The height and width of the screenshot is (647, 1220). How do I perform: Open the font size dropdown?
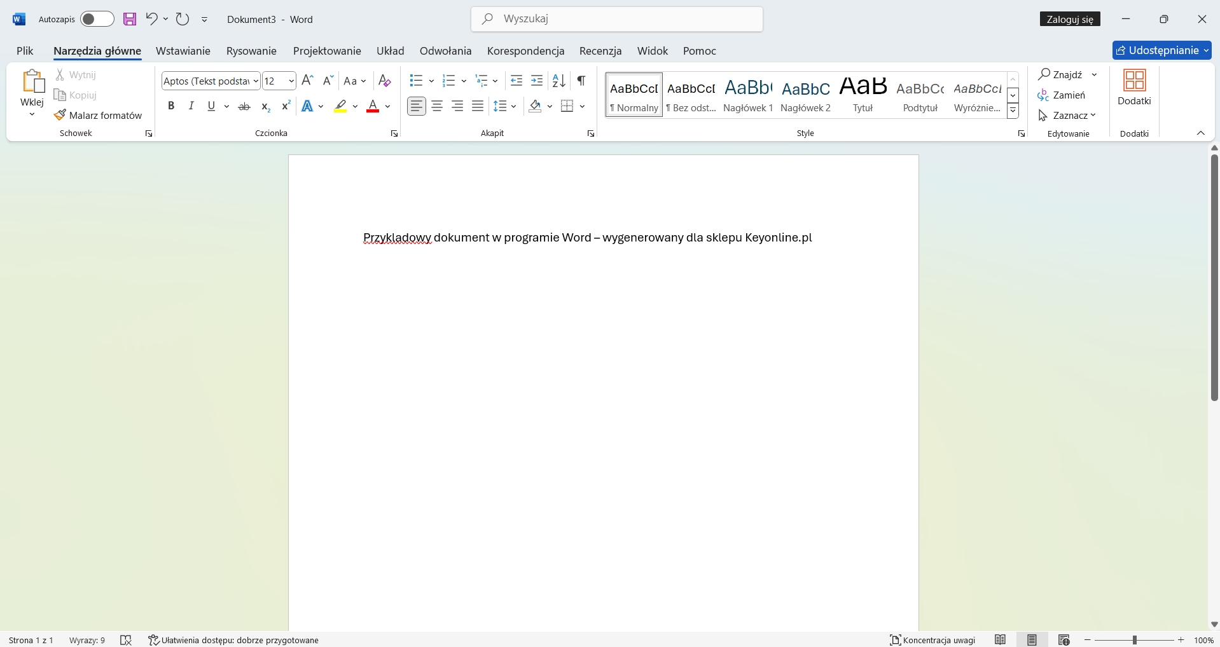click(291, 81)
